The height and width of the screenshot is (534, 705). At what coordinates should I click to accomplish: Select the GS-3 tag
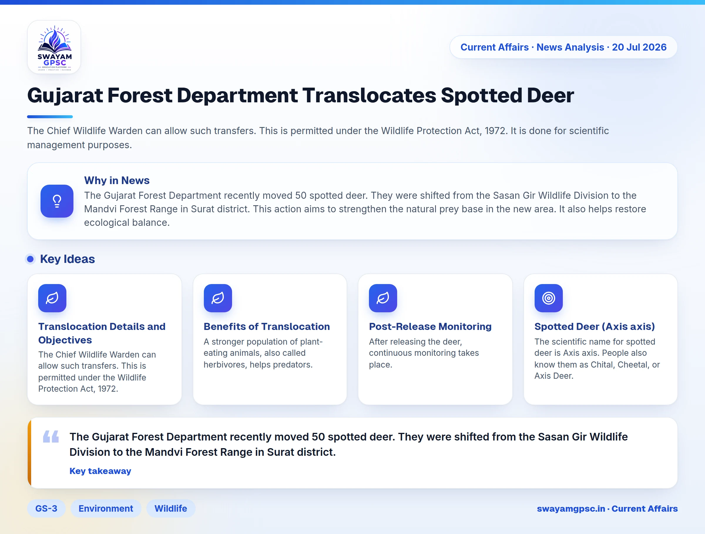pyautogui.click(x=46, y=508)
